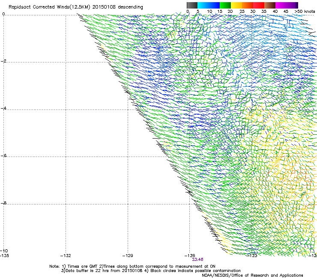Click the '-10' latitude axis label
The width and height of the screenshot is (317, 278).
click(x=4, y=251)
